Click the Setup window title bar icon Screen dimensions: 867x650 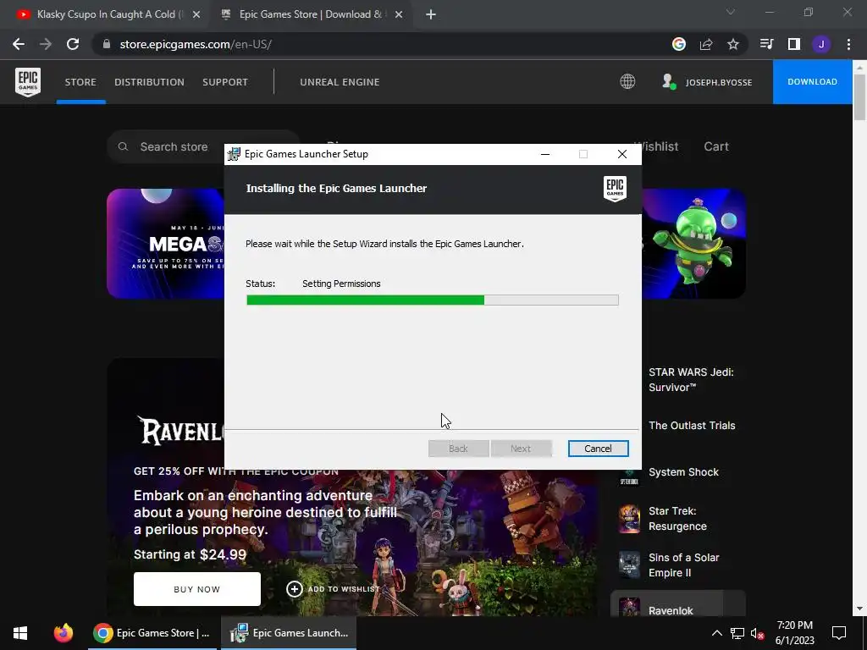click(234, 154)
